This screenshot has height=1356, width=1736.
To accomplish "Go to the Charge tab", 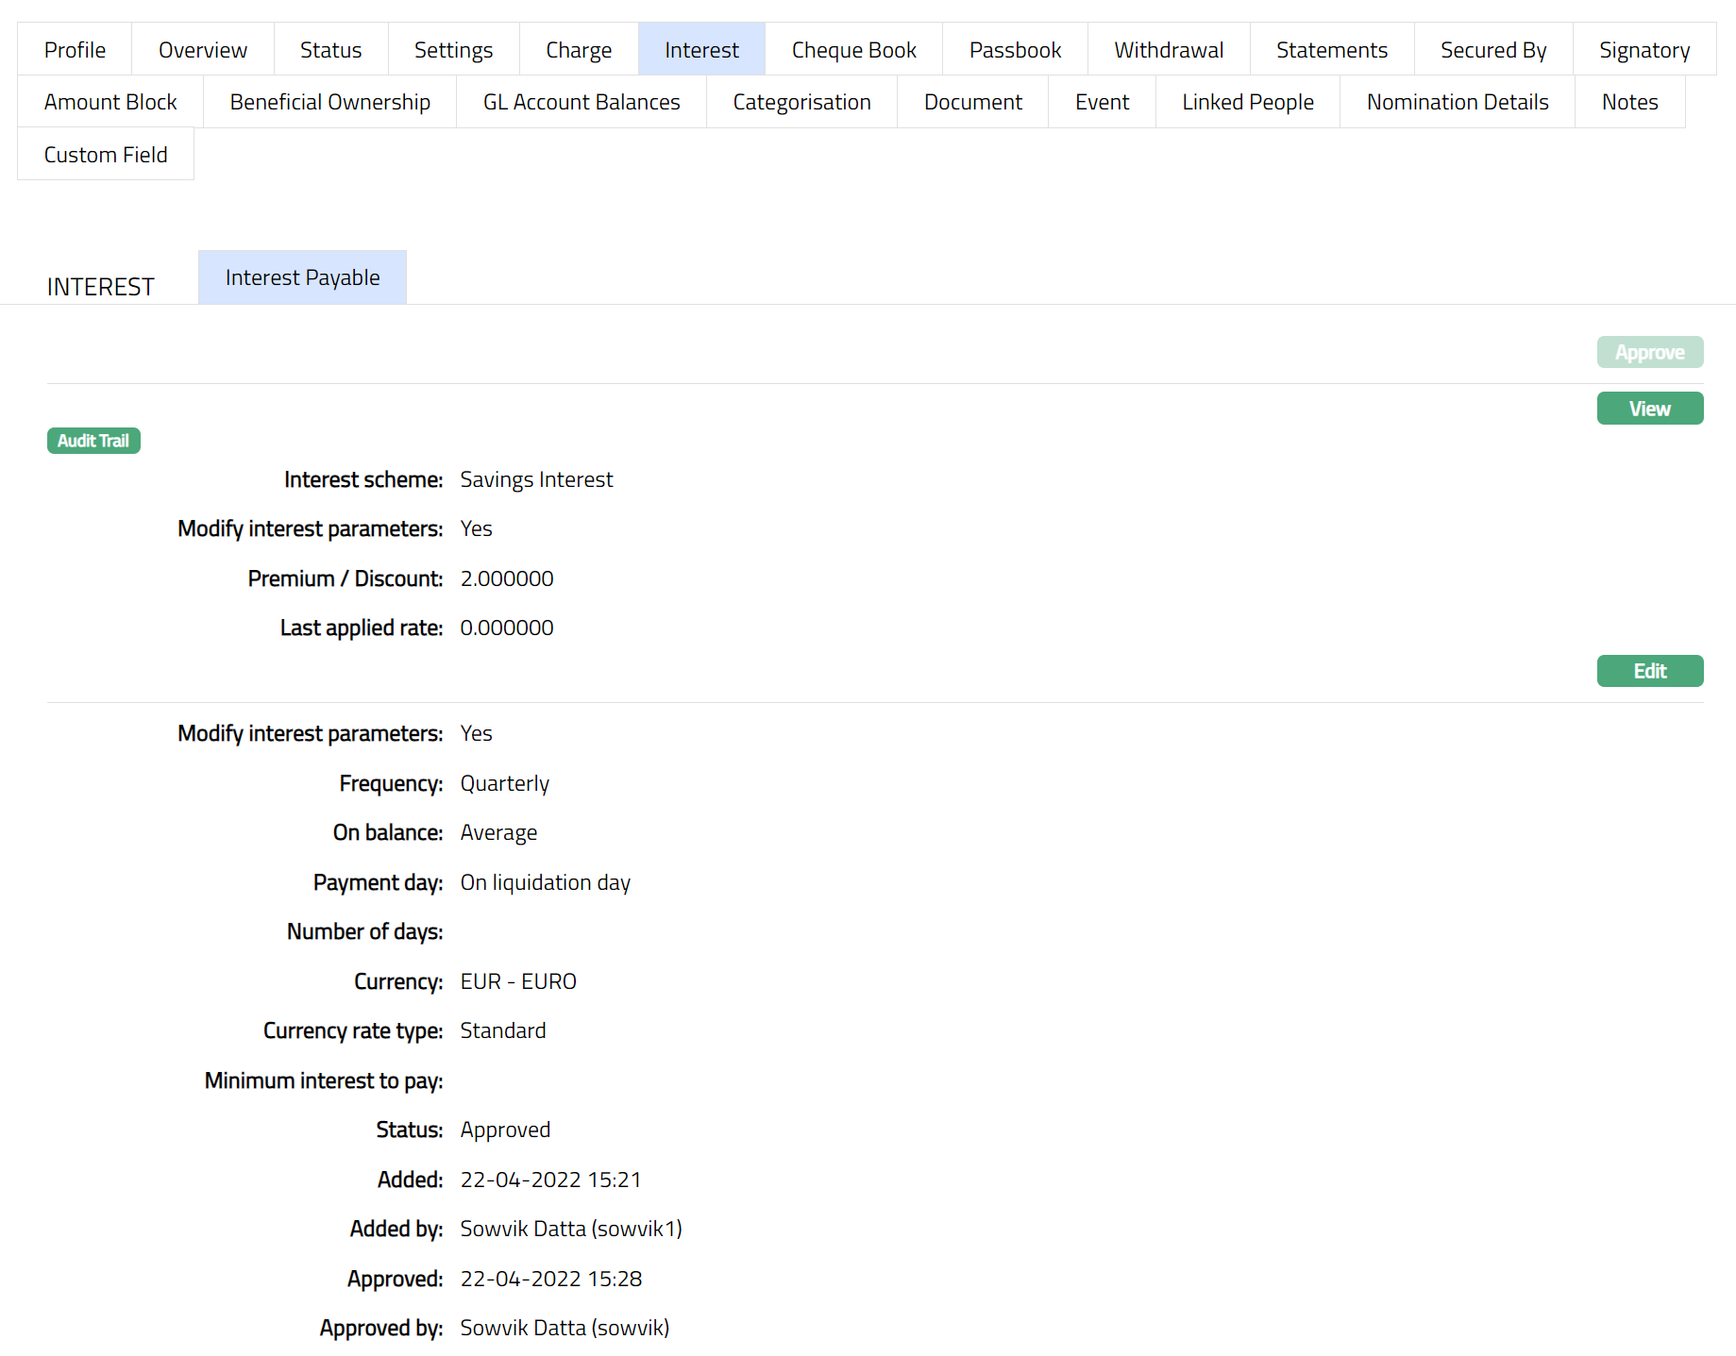I will tap(579, 50).
